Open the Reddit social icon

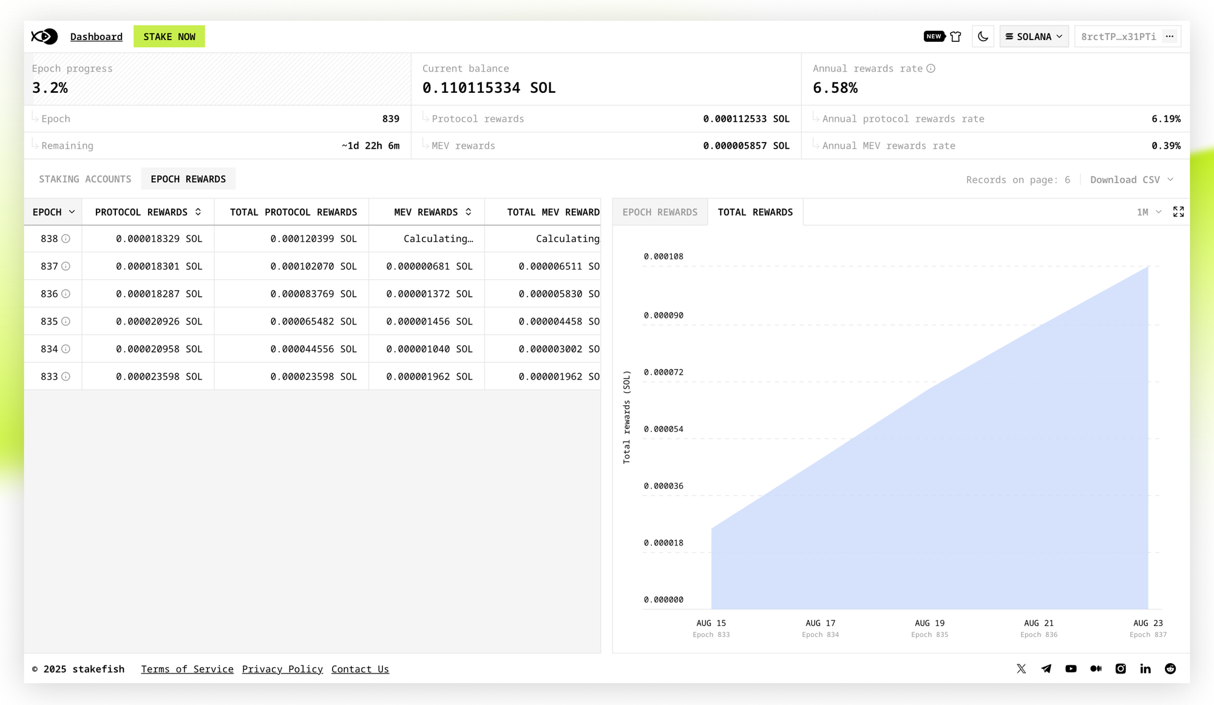[x=1170, y=669]
